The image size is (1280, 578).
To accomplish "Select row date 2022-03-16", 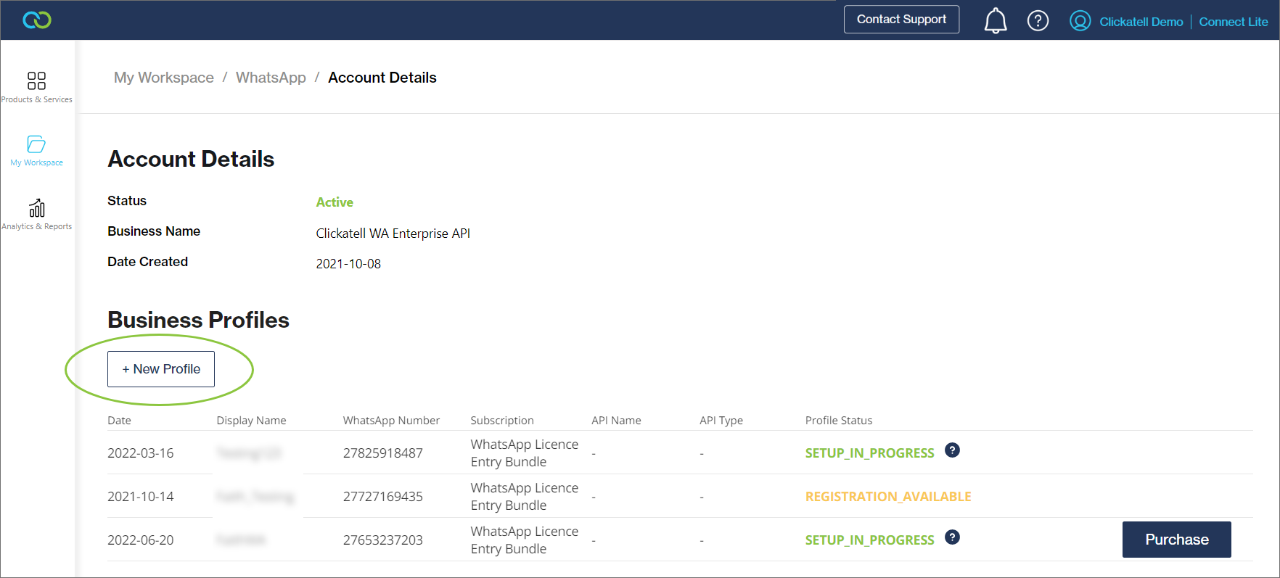I will click(x=141, y=453).
